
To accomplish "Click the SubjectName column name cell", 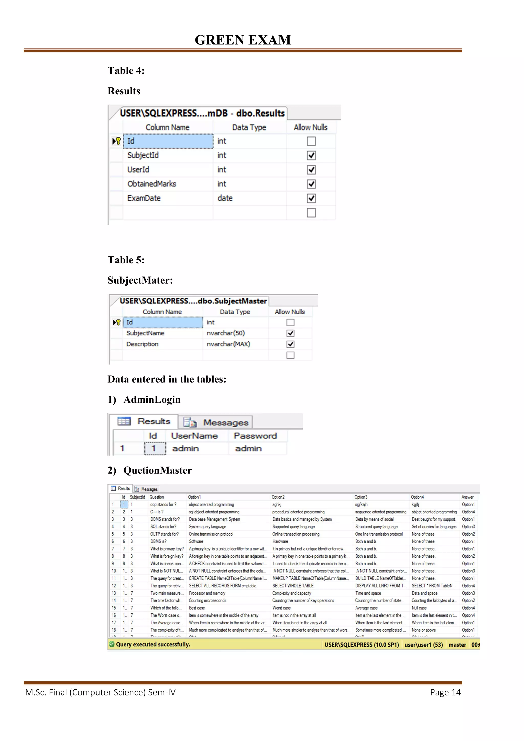I will click(x=163, y=333).
